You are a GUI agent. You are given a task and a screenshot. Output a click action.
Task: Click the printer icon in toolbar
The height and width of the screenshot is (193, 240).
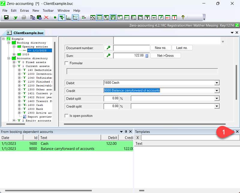tap(24, 17)
